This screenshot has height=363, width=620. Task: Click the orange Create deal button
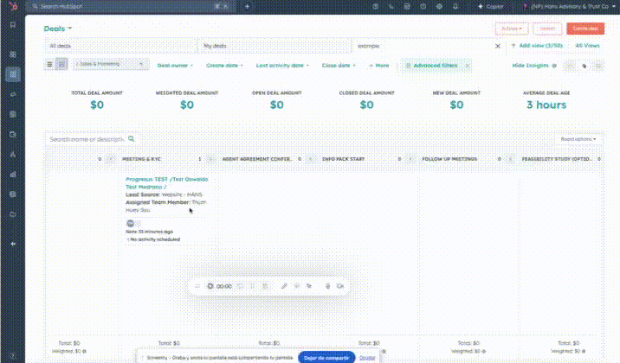(585, 29)
